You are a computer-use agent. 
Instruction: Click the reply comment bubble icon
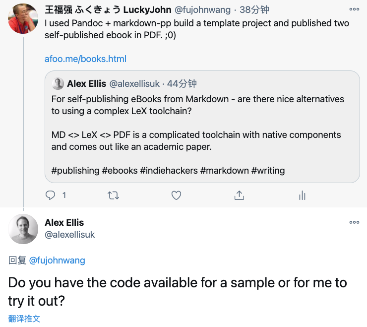(x=50, y=196)
